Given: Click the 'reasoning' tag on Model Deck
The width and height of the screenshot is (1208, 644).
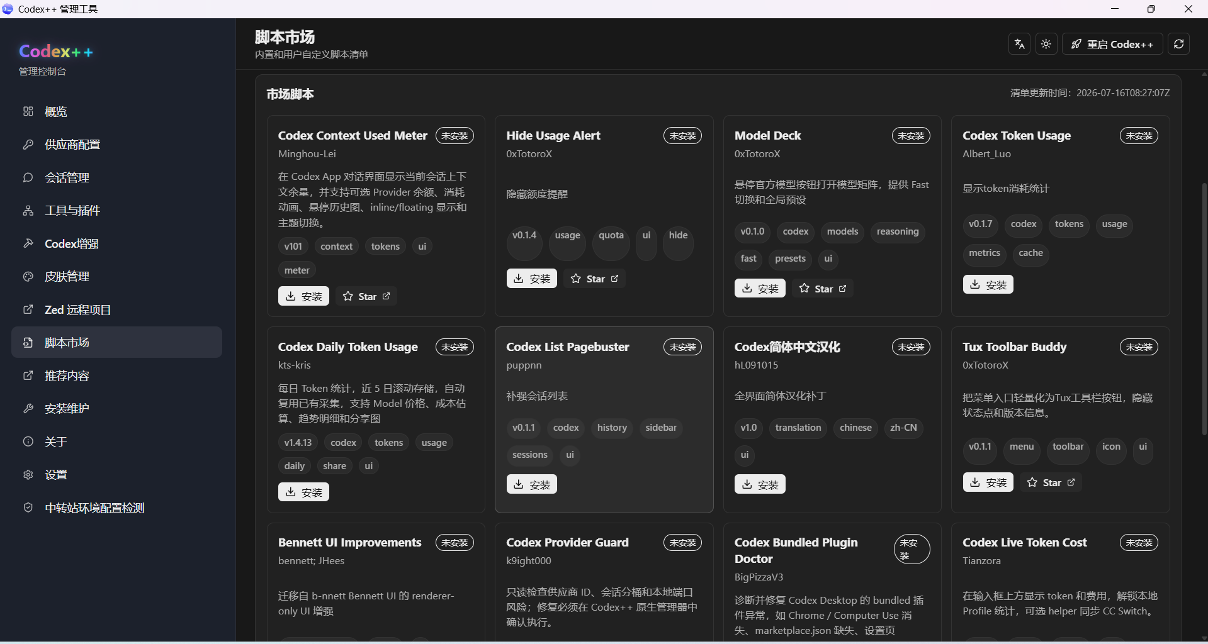Looking at the screenshot, I should point(898,231).
